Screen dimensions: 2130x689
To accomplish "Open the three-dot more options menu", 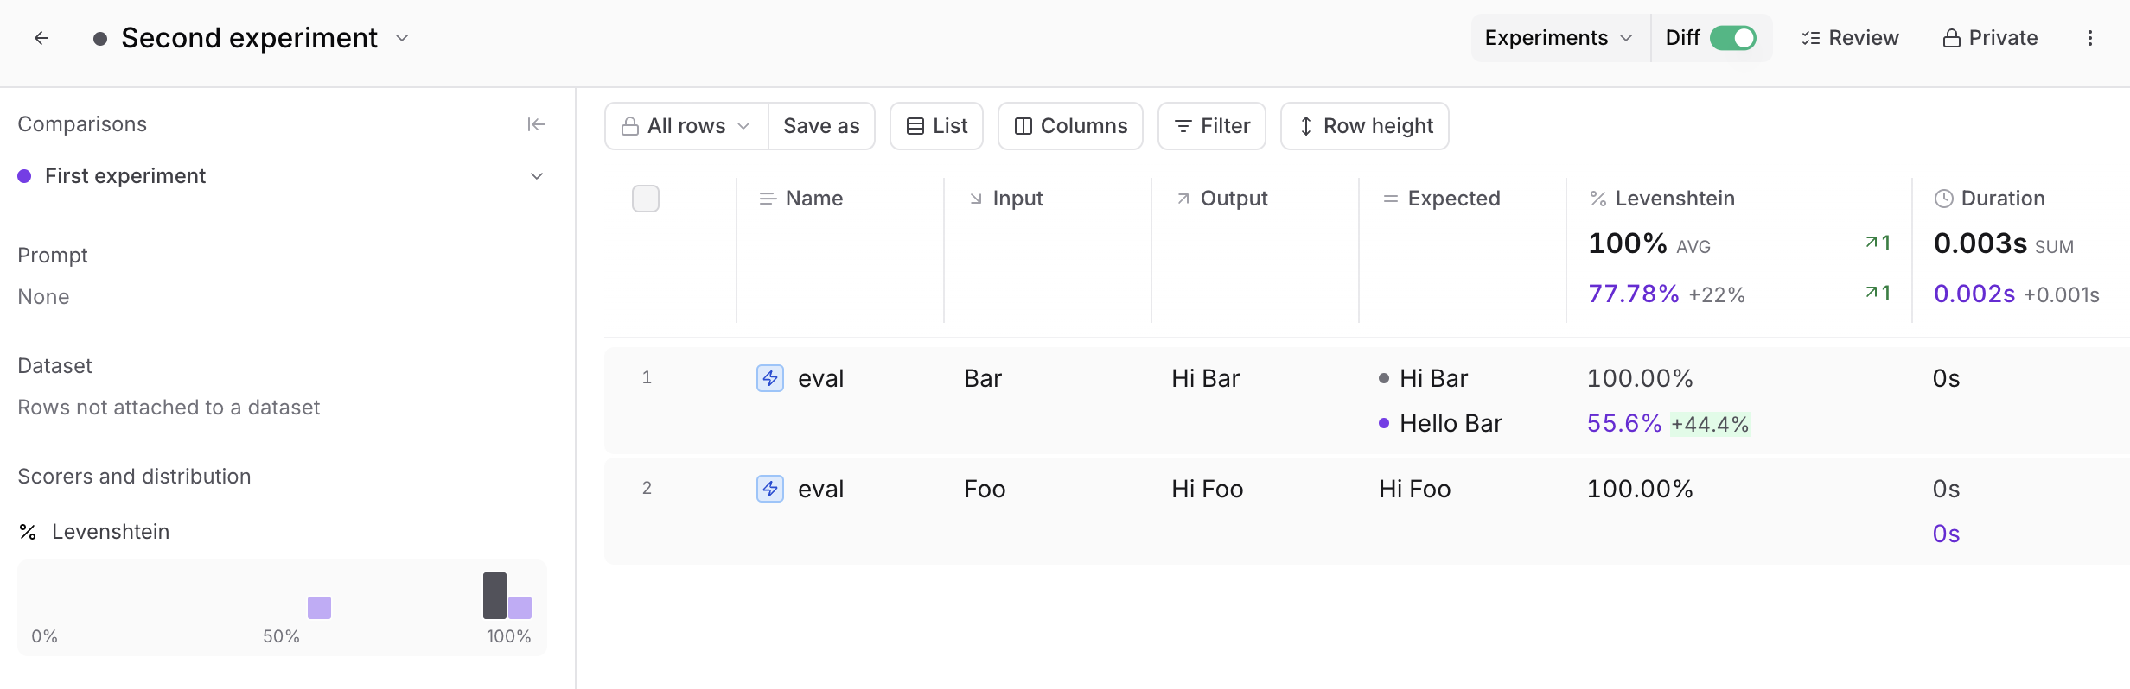I will [x=2089, y=38].
